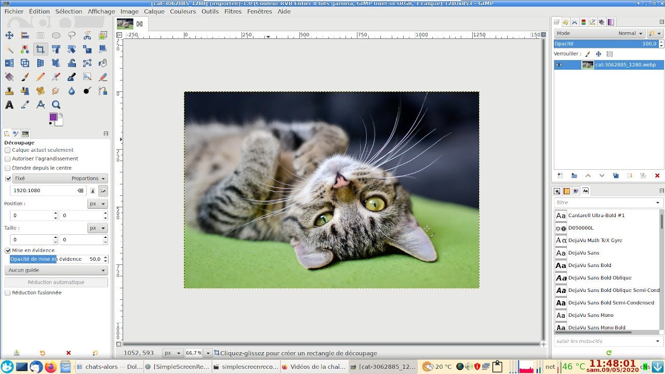665x374 pixels.
Task: Select the Move tool
Action: coord(9,35)
